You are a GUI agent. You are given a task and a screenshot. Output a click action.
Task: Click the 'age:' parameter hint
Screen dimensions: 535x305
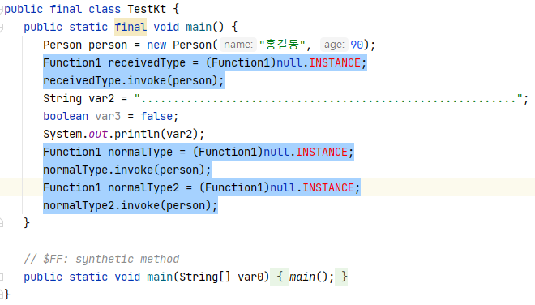click(x=334, y=45)
